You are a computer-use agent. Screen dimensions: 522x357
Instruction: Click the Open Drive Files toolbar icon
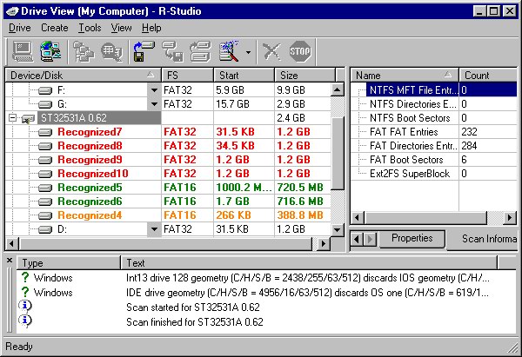[x=85, y=51]
